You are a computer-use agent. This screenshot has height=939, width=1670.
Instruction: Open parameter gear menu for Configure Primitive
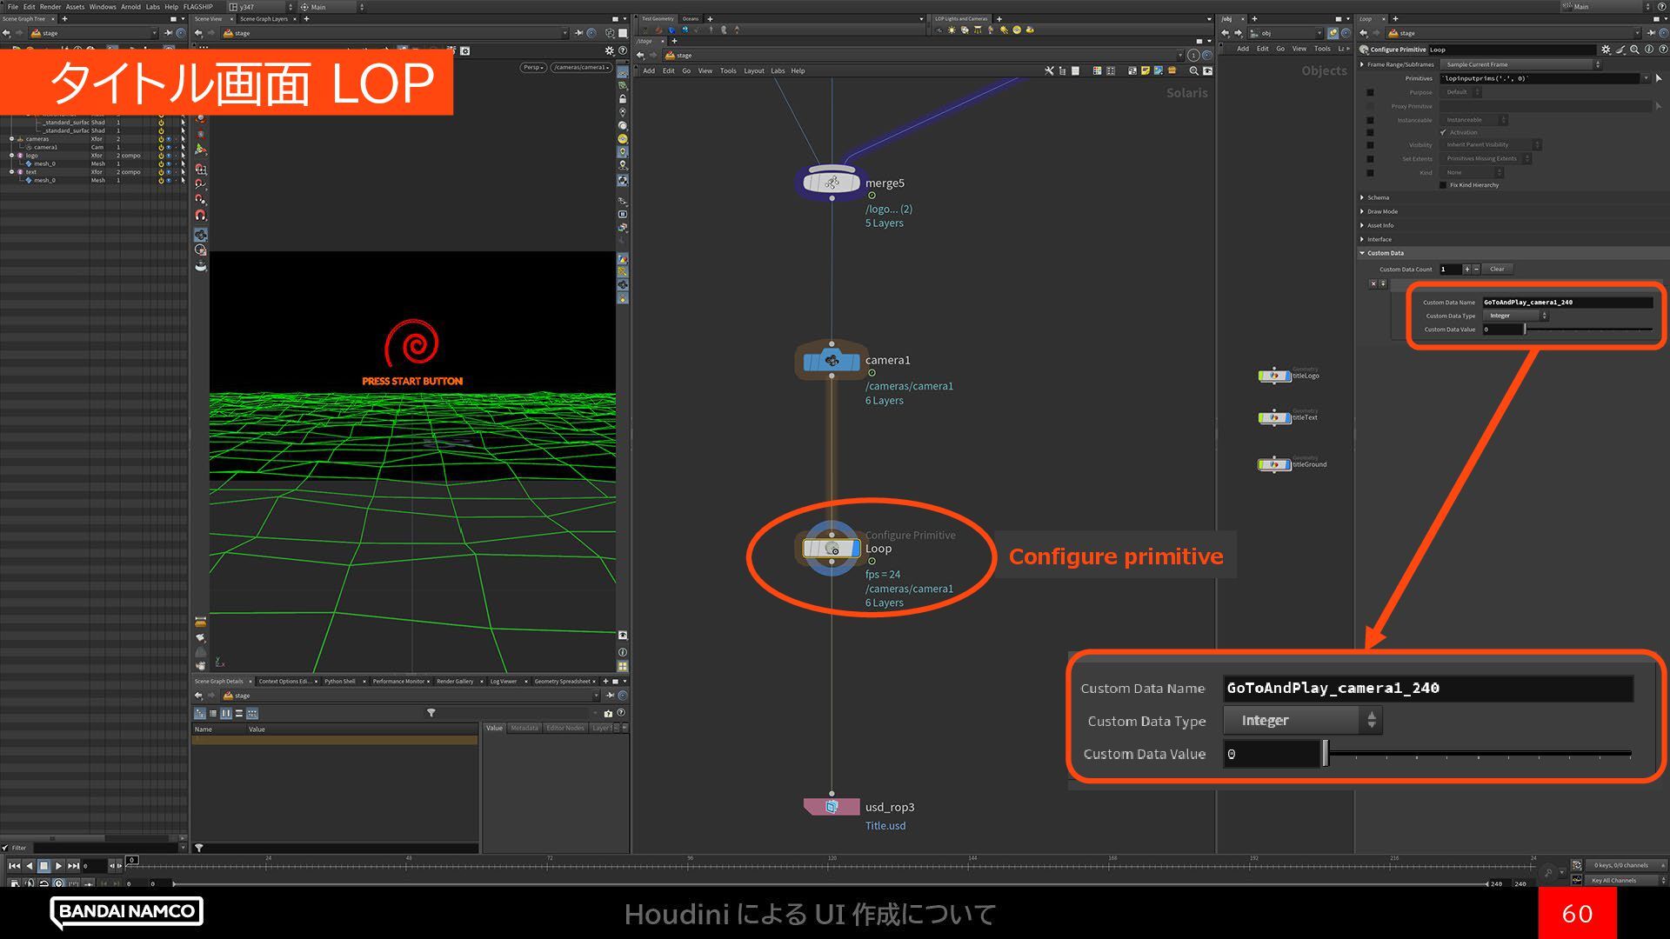(x=1606, y=50)
